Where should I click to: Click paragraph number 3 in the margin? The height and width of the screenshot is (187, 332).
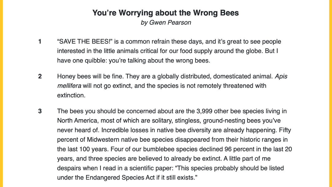(x=40, y=111)
